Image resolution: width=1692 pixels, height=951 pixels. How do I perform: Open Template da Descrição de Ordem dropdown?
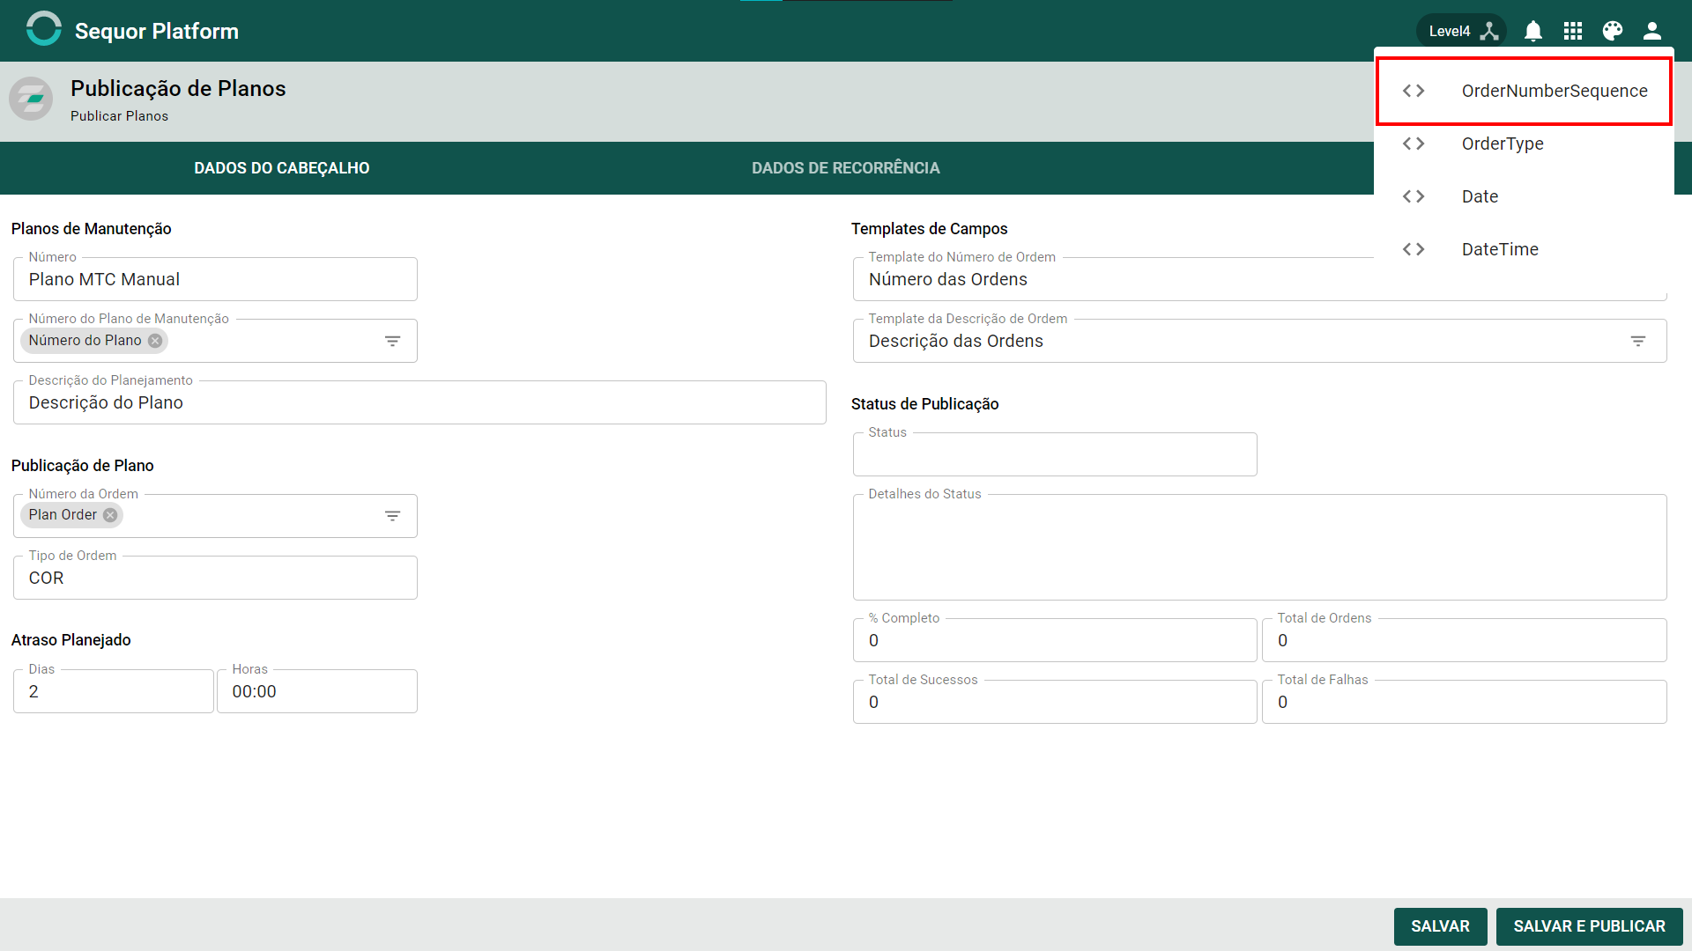(x=1638, y=341)
